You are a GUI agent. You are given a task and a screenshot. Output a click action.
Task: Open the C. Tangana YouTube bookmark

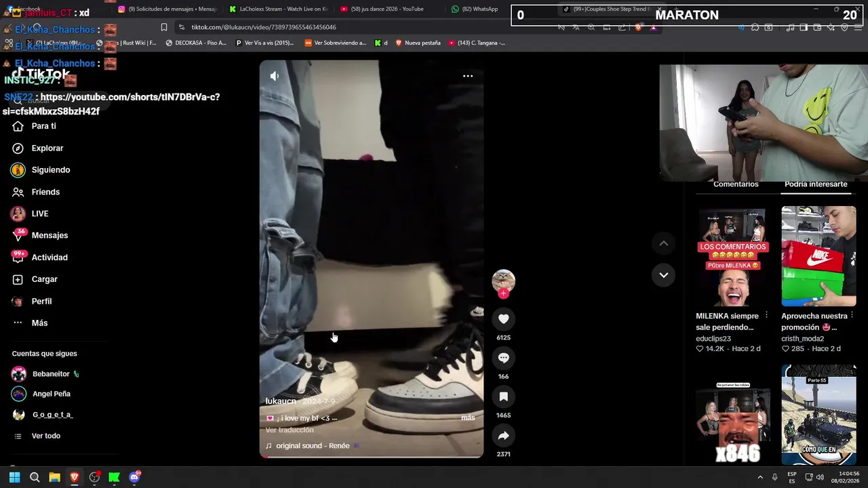[477, 43]
